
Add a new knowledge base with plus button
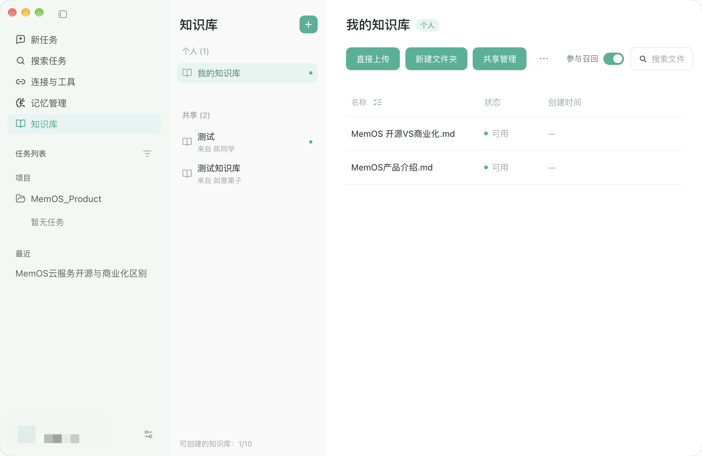pos(308,25)
